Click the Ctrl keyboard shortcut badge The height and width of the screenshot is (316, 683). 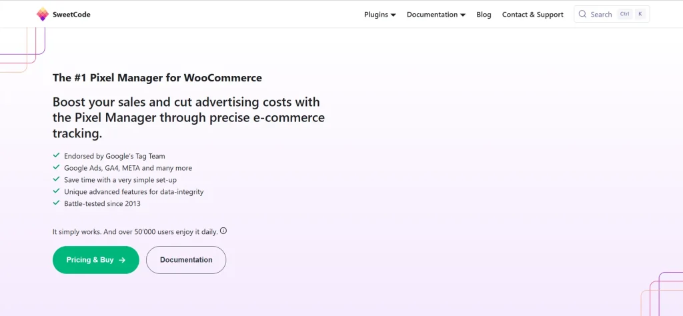point(624,14)
